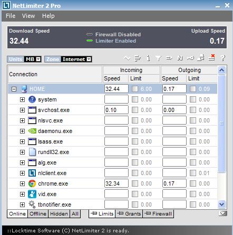The image size is (233, 235).
Task: Open the View menu
Action: (x=28, y=16)
